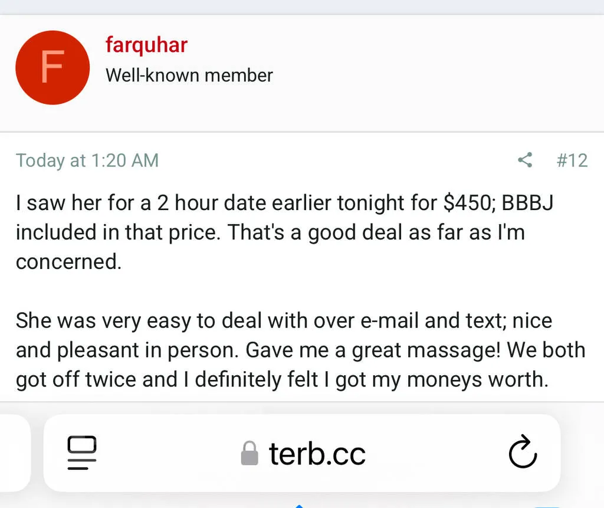Click the paragraph starting "I saw her"
The height and width of the screenshot is (508, 604).
point(283,232)
